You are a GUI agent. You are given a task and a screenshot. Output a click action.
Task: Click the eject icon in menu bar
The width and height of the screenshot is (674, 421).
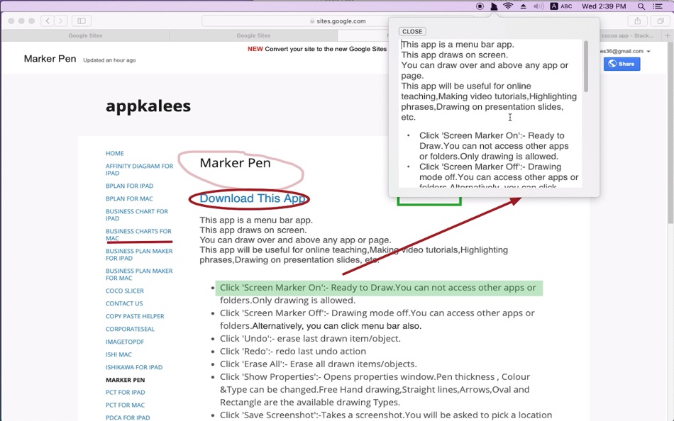click(523, 6)
